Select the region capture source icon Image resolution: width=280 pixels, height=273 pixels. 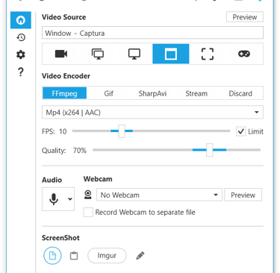pos(208,54)
